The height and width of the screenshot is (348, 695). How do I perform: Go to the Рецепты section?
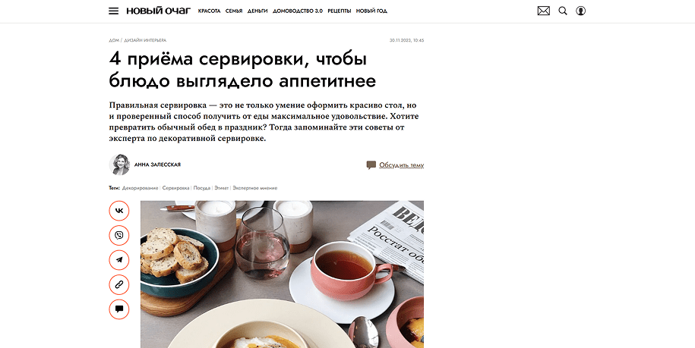pos(340,11)
